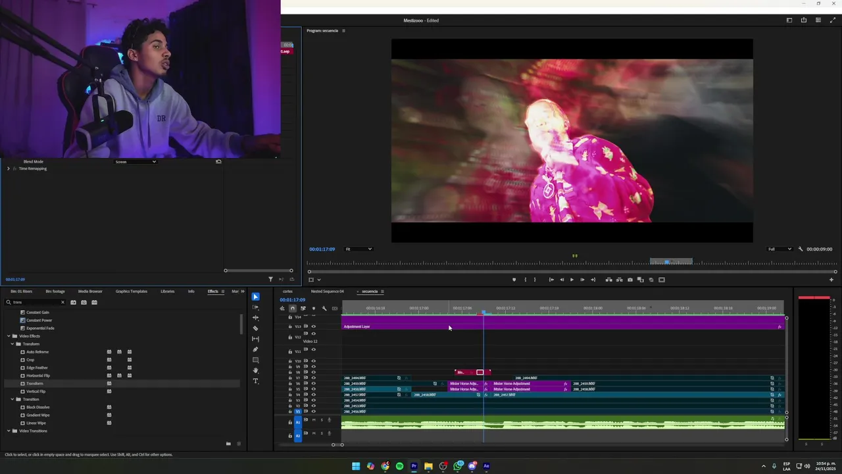Toggle V11 track output eye
842x474 pixels.
[314, 350]
